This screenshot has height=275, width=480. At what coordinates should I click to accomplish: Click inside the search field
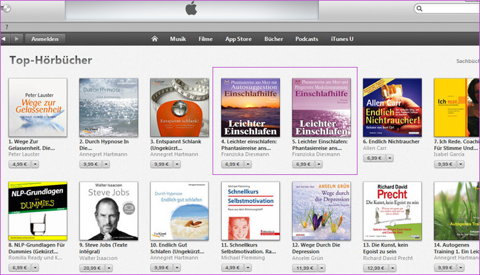click(448, 9)
